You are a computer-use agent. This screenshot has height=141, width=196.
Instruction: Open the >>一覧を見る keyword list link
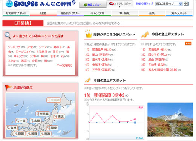click(x=64, y=65)
